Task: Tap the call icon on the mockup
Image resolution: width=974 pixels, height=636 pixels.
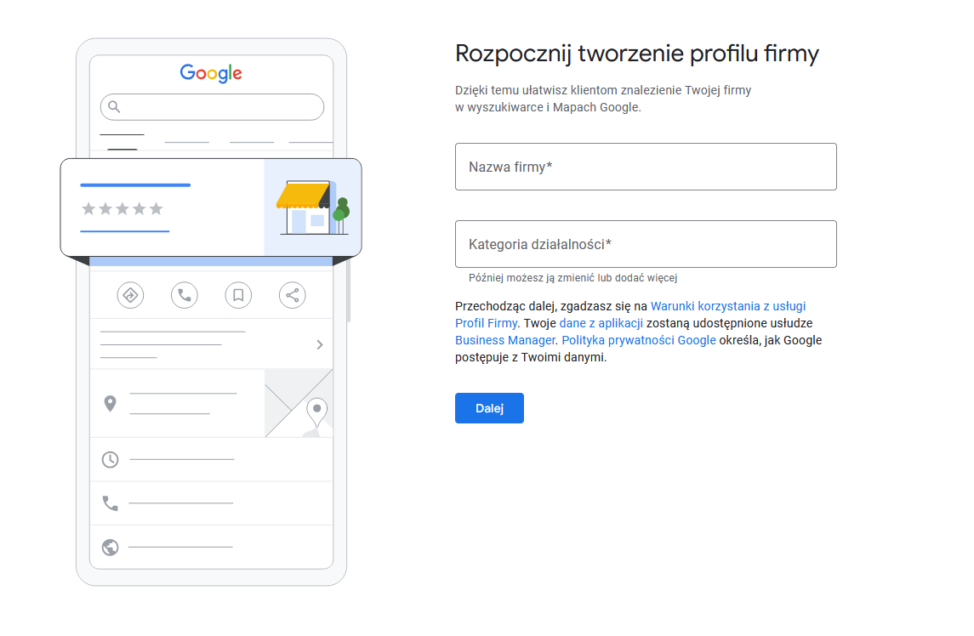Action: click(x=185, y=295)
